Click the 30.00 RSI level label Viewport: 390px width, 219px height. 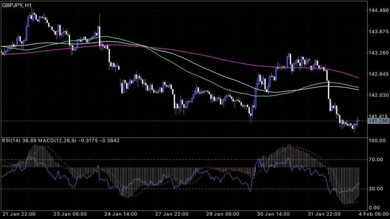tap(376, 189)
